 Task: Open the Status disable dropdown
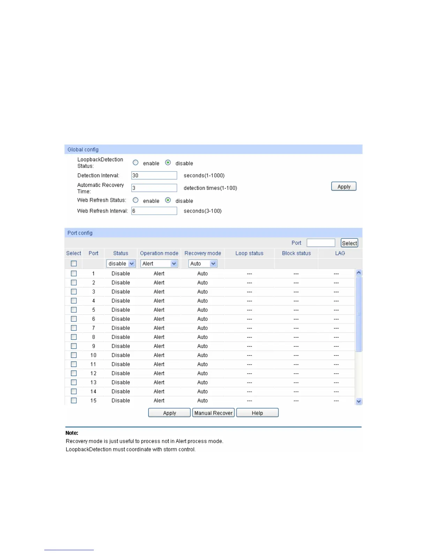121,264
